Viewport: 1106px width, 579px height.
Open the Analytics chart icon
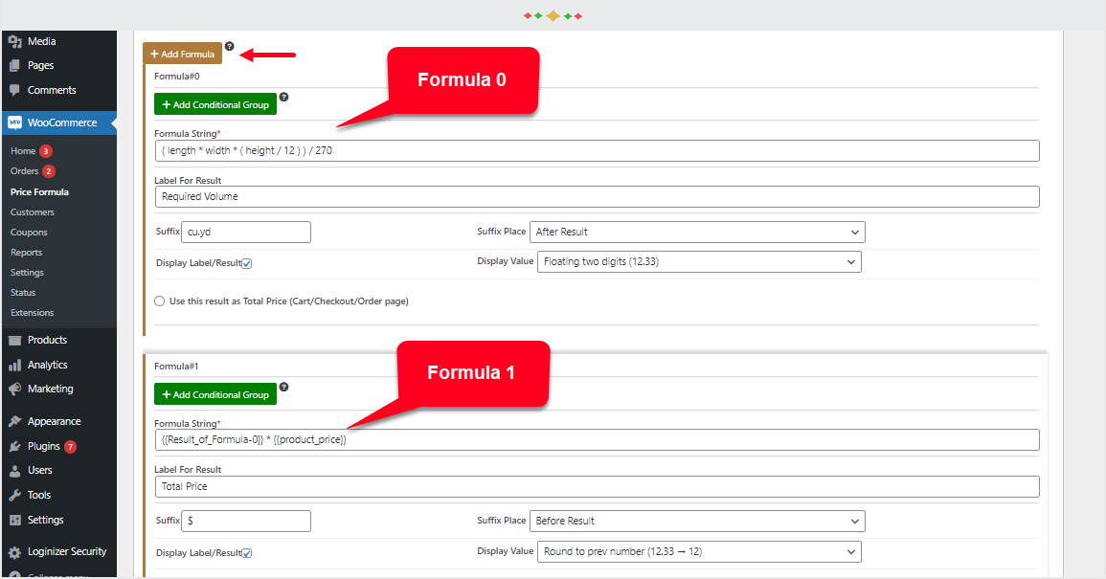coord(15,365)
